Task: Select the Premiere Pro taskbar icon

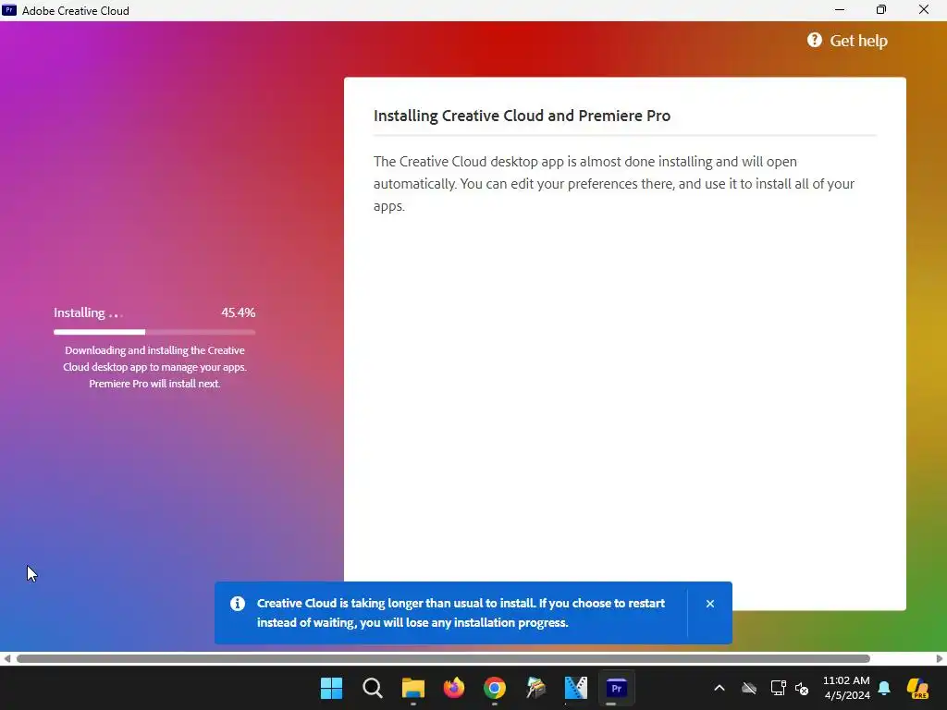Action: (x=617, y=688)
